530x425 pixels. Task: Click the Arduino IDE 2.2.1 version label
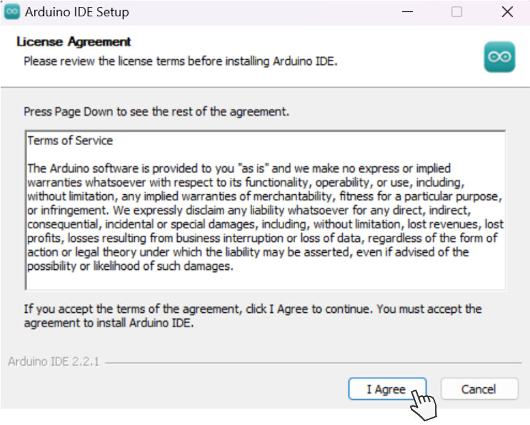(54, 363)
